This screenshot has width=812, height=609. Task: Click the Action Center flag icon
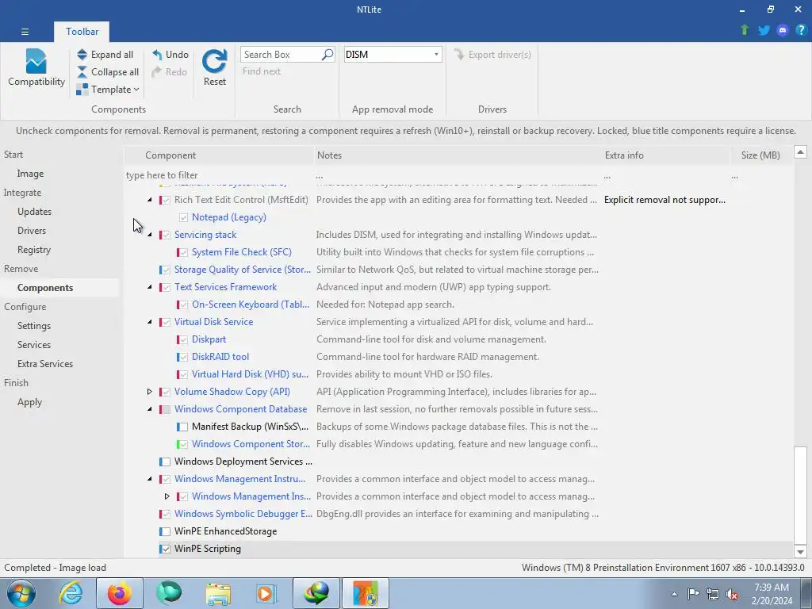(x=693, y=594)
